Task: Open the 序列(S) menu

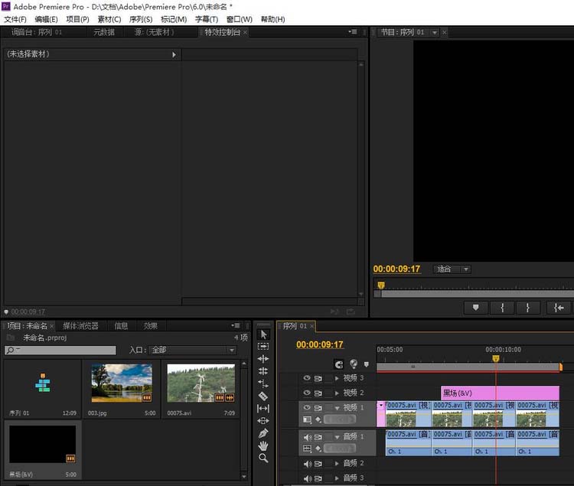Action: (140, 19)
